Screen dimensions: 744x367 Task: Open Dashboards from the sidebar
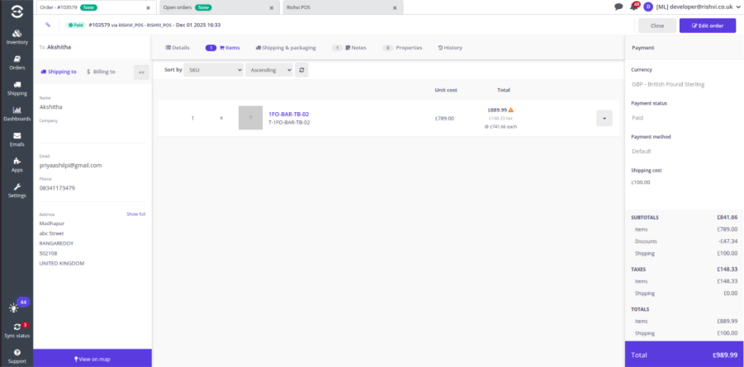coord(17,113)
